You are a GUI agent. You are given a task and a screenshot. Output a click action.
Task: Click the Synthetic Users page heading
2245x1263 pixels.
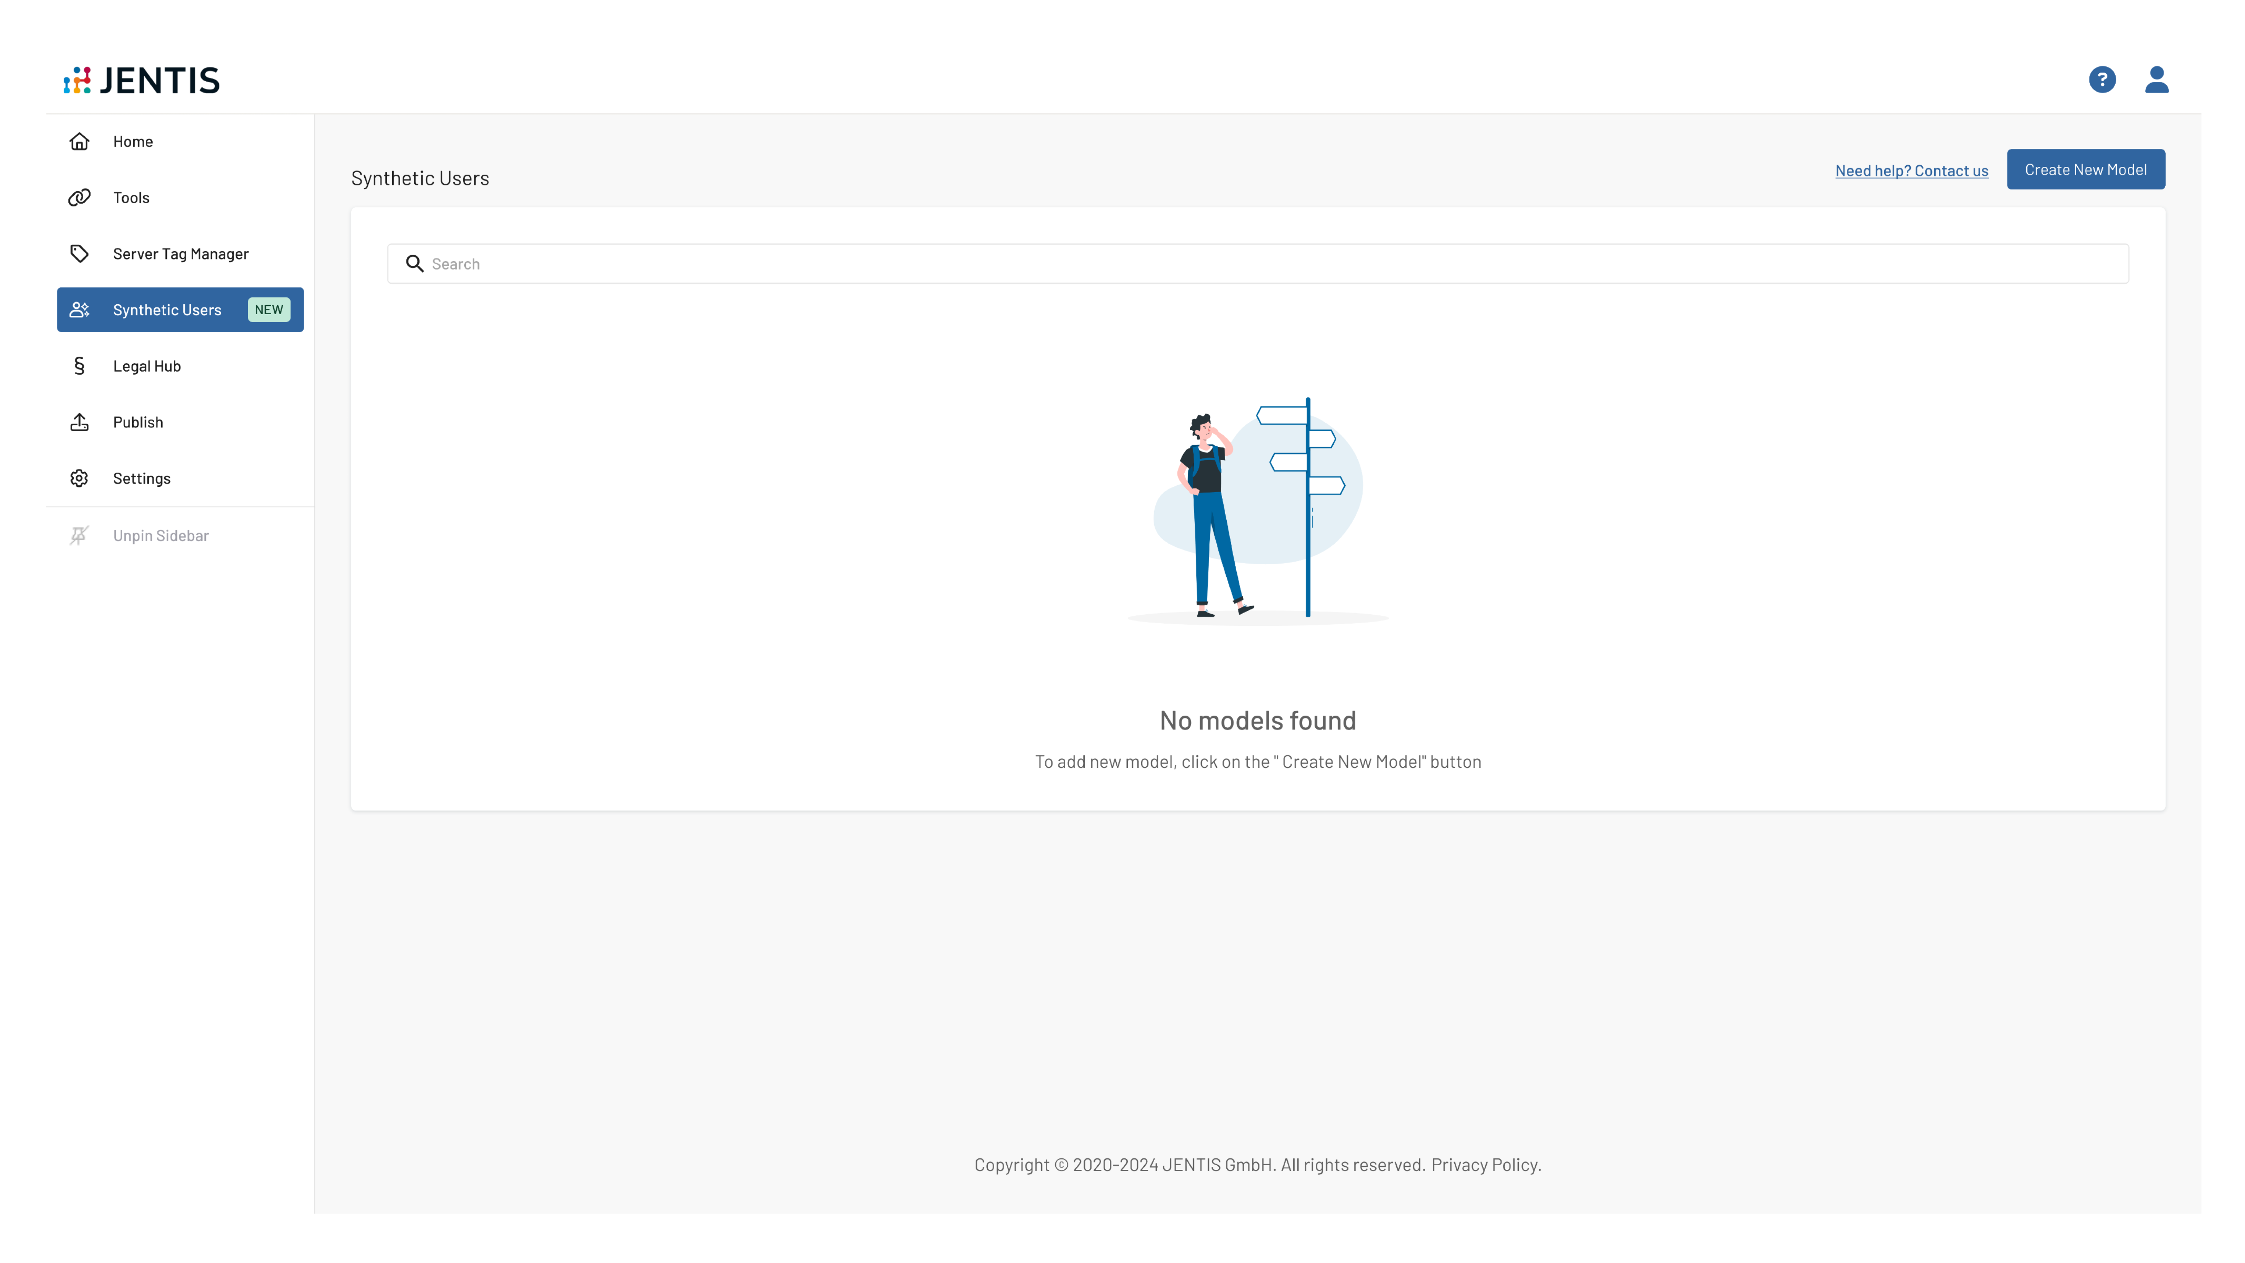(420, 178)
